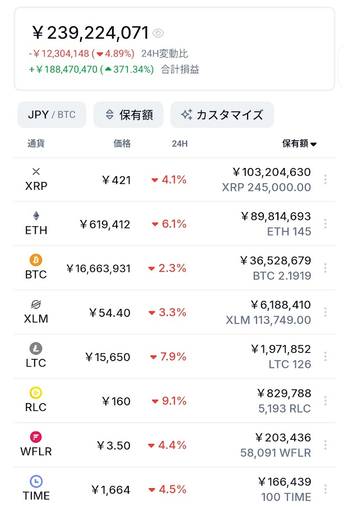Click the orange Bitcoin icon
Screen dimensions: 349x510
[36, 260]
